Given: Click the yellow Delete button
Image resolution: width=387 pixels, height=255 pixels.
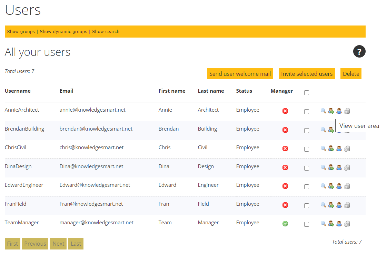Looking at the screenshot, I should coord(351,74).
